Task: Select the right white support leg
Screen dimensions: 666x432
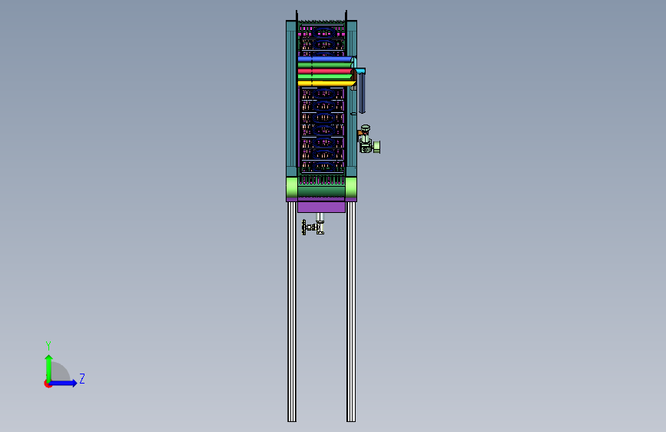Action: (351, 311)
